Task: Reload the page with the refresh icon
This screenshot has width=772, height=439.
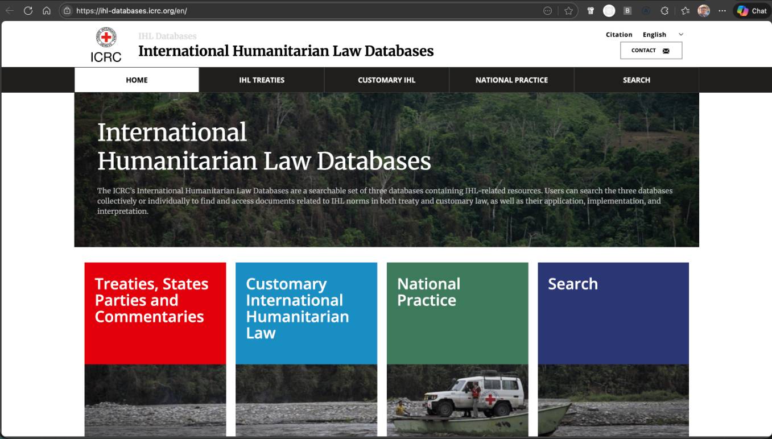Action: click(x=28, y=11)
